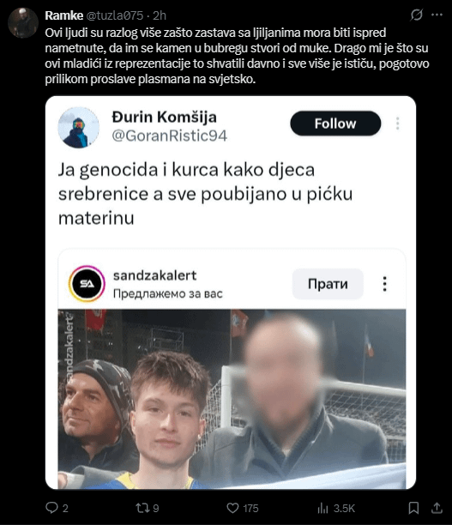Click the Ramke display name

(64, 15)
